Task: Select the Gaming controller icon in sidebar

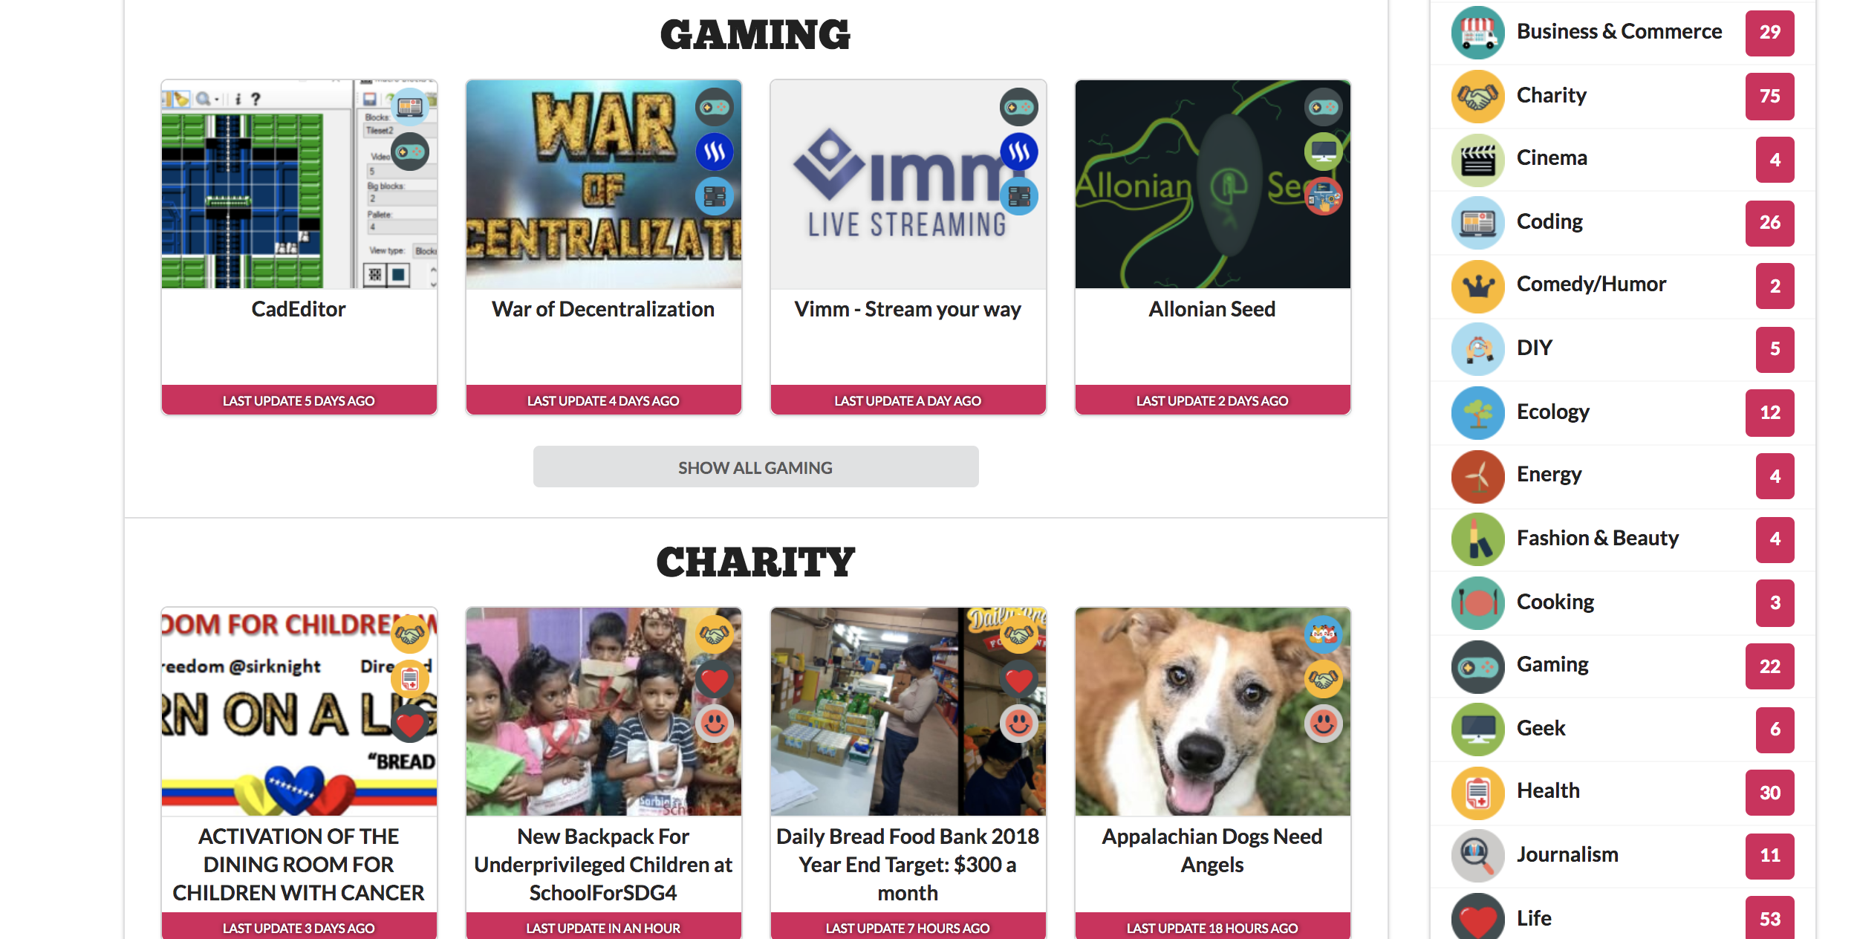Action: point(1477,666)
